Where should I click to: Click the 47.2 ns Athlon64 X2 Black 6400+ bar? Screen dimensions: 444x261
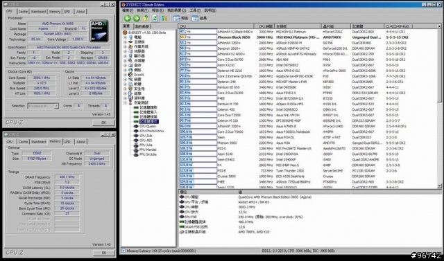click(198, 32)
